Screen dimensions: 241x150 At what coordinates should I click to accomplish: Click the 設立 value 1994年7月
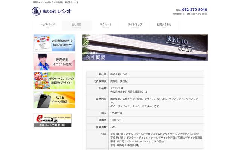116,113
